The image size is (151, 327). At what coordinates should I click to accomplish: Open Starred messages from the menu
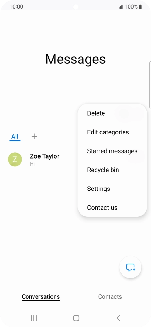[112, 151]
